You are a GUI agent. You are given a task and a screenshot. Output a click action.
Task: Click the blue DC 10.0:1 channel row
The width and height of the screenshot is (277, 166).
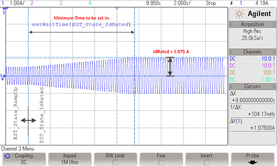252,59
